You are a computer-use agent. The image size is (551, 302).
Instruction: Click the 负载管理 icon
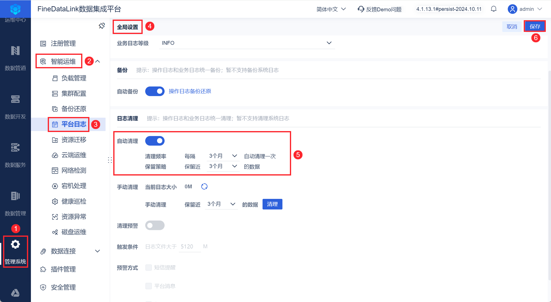click(x=55, y=78)
